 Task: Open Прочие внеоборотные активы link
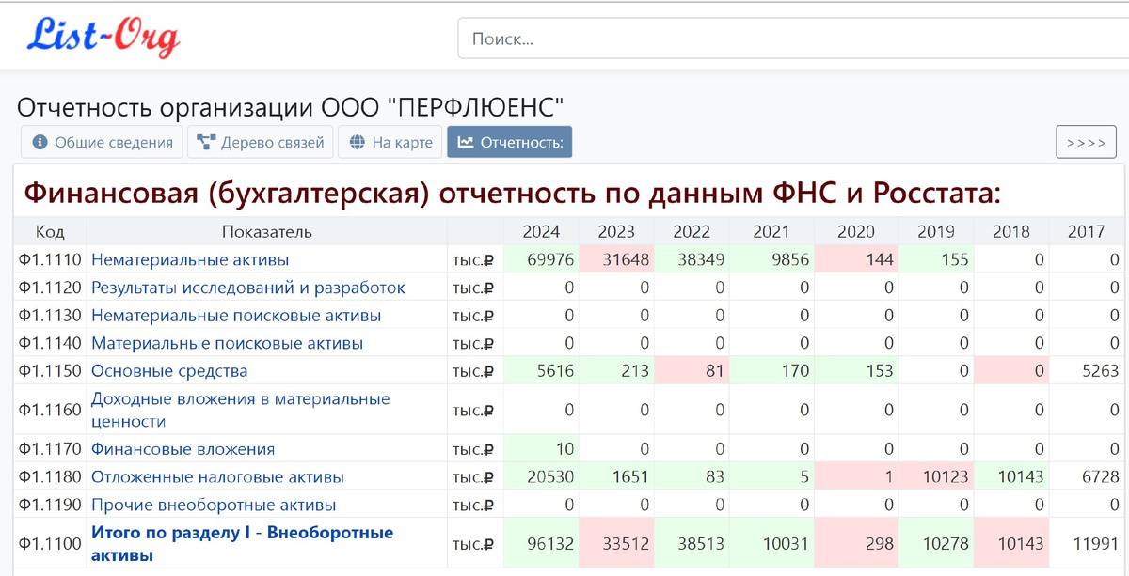click(214, 505)
